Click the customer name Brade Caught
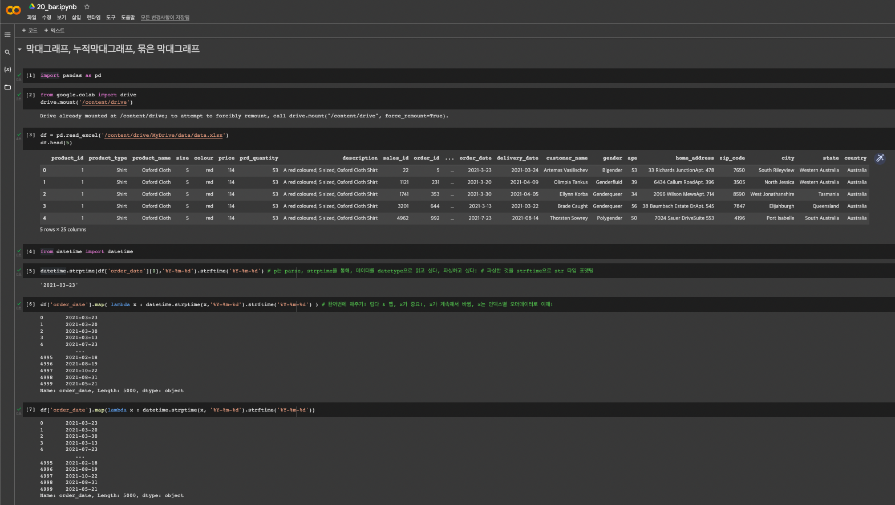Screen dimensions: 895x505 (x=572, y=206)
